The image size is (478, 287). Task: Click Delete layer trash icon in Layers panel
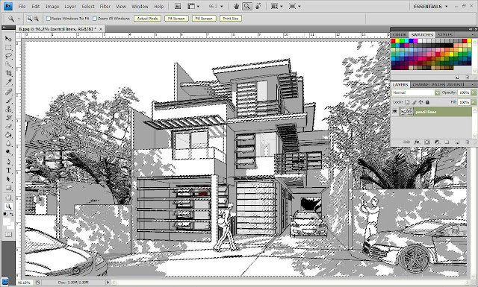pos(467,142)
